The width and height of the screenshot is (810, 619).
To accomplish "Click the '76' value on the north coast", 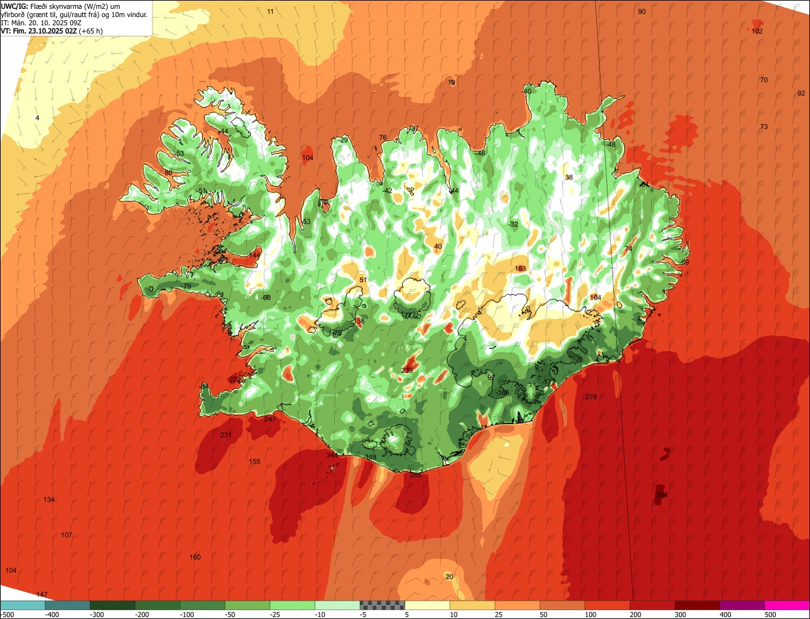I will click(383, 137).
